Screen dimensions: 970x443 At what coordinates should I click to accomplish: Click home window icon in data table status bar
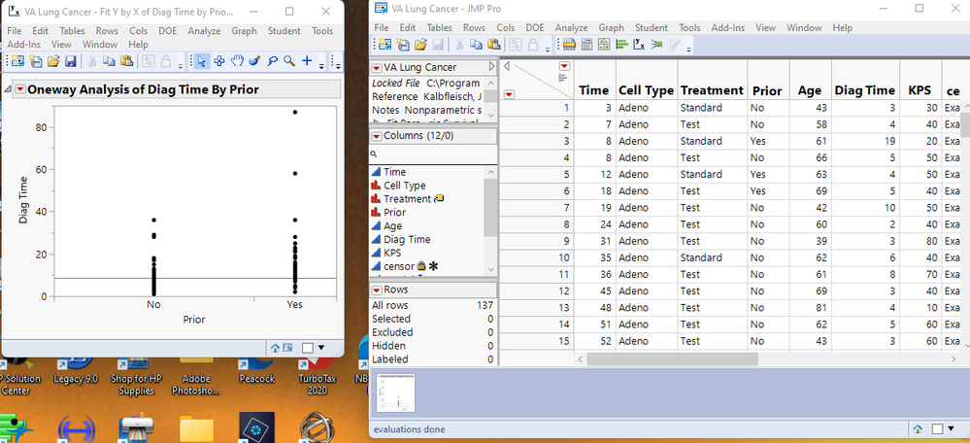click(x=918, y=429)
